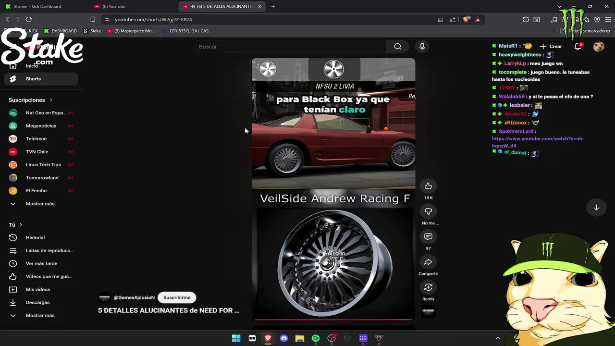The height and width of the screenshot is (346, 615).
Task: Open Historial in the sidebar
Action: click(41, 237)
